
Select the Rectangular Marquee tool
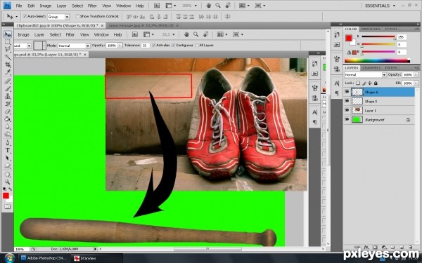pyautogui.click(x=8, y=42)
